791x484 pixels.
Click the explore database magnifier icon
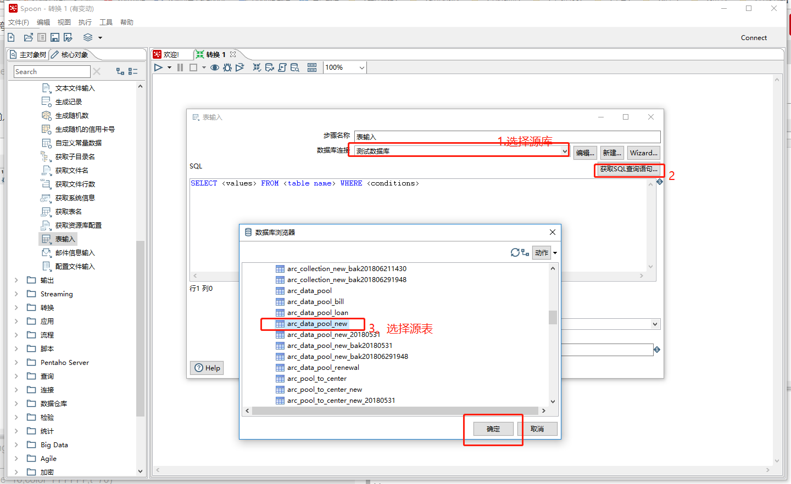295,67
